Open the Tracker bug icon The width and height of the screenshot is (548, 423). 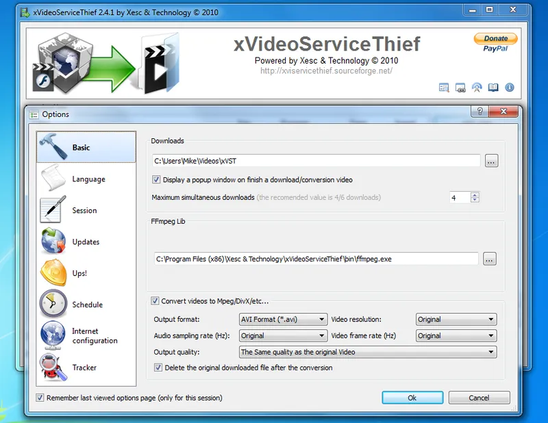click(53, 368)
